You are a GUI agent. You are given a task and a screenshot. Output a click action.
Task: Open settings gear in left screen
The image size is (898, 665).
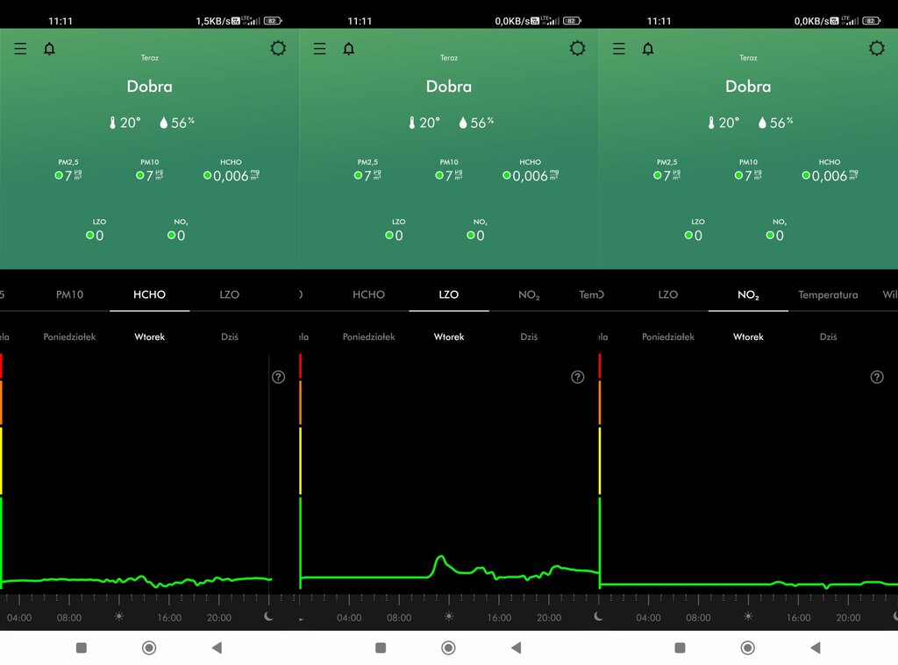coord(278,48)
